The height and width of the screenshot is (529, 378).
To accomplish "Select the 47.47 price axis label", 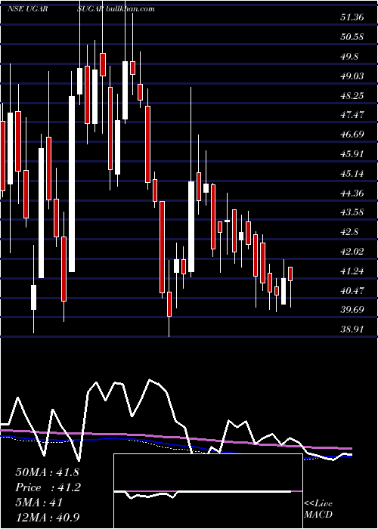I will 352,115.
